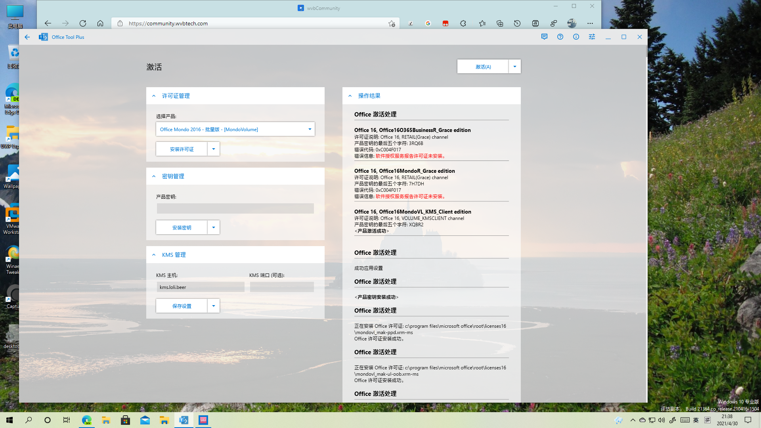The width and height of the screenshot is (761, 428).
Task: Add page to favorites star in Edge
Action: (392, 23)
